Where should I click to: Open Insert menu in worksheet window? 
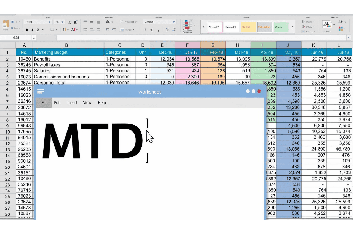(72, 102)
